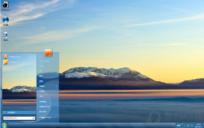Select 计算机 in the Start menu
The image size is (204, 128).
(x=42, y=91)
